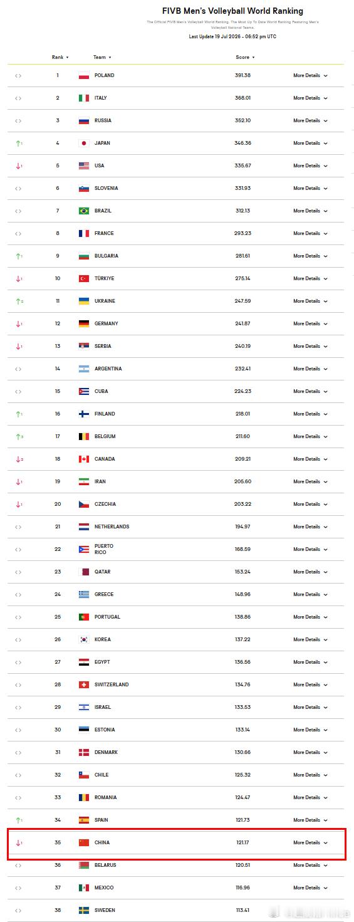Expand More Details for China
The height and width of the screenshot is (922, 354).
310,842
